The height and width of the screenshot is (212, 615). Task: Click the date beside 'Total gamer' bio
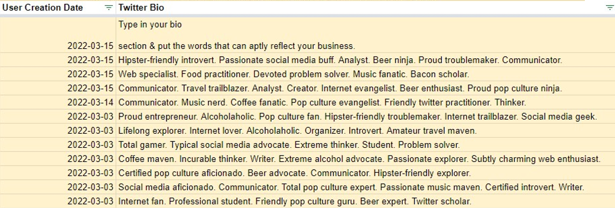coord(58,145)
